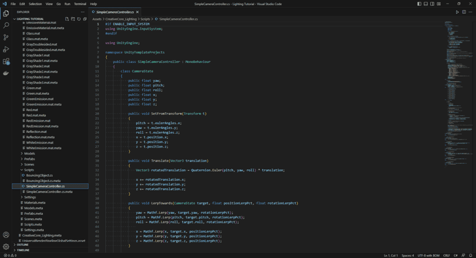Change indentation Spaces: 4 setting

pos(408,256)
